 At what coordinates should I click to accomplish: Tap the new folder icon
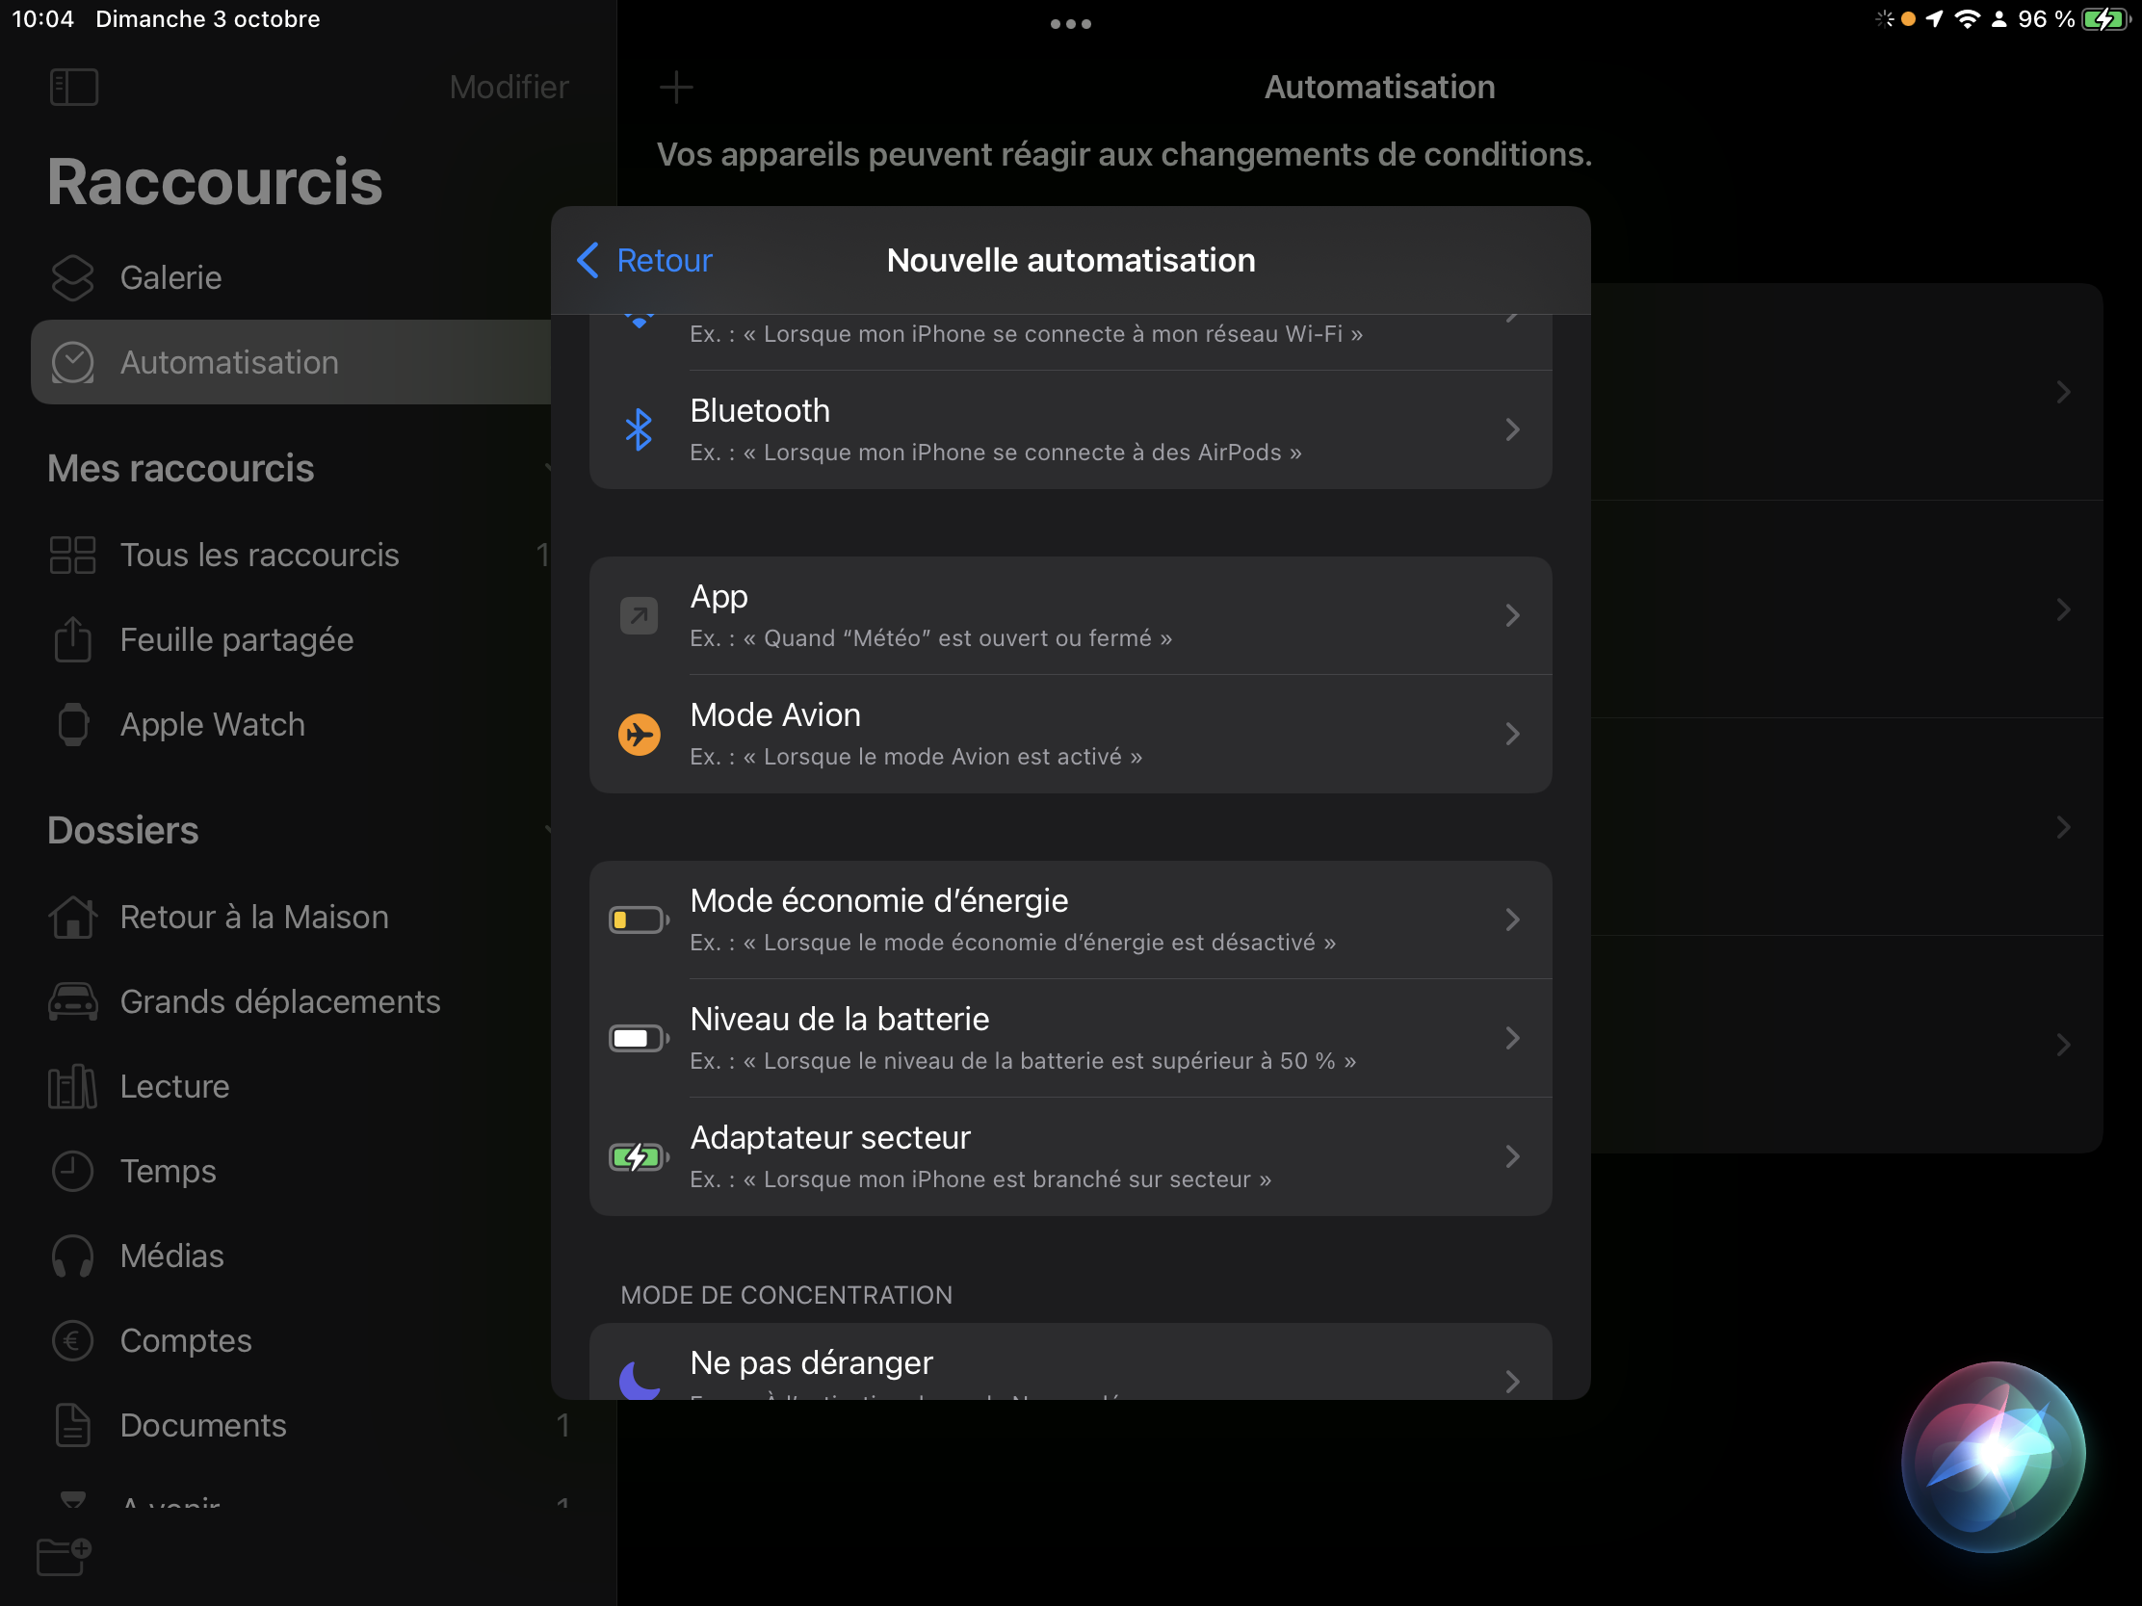coord(64,1556)
